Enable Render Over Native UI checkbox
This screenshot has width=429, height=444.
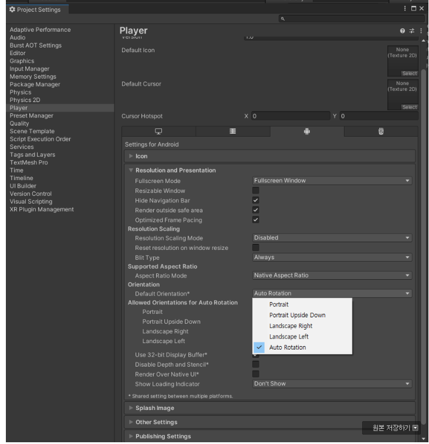click(x=256, y=374)
